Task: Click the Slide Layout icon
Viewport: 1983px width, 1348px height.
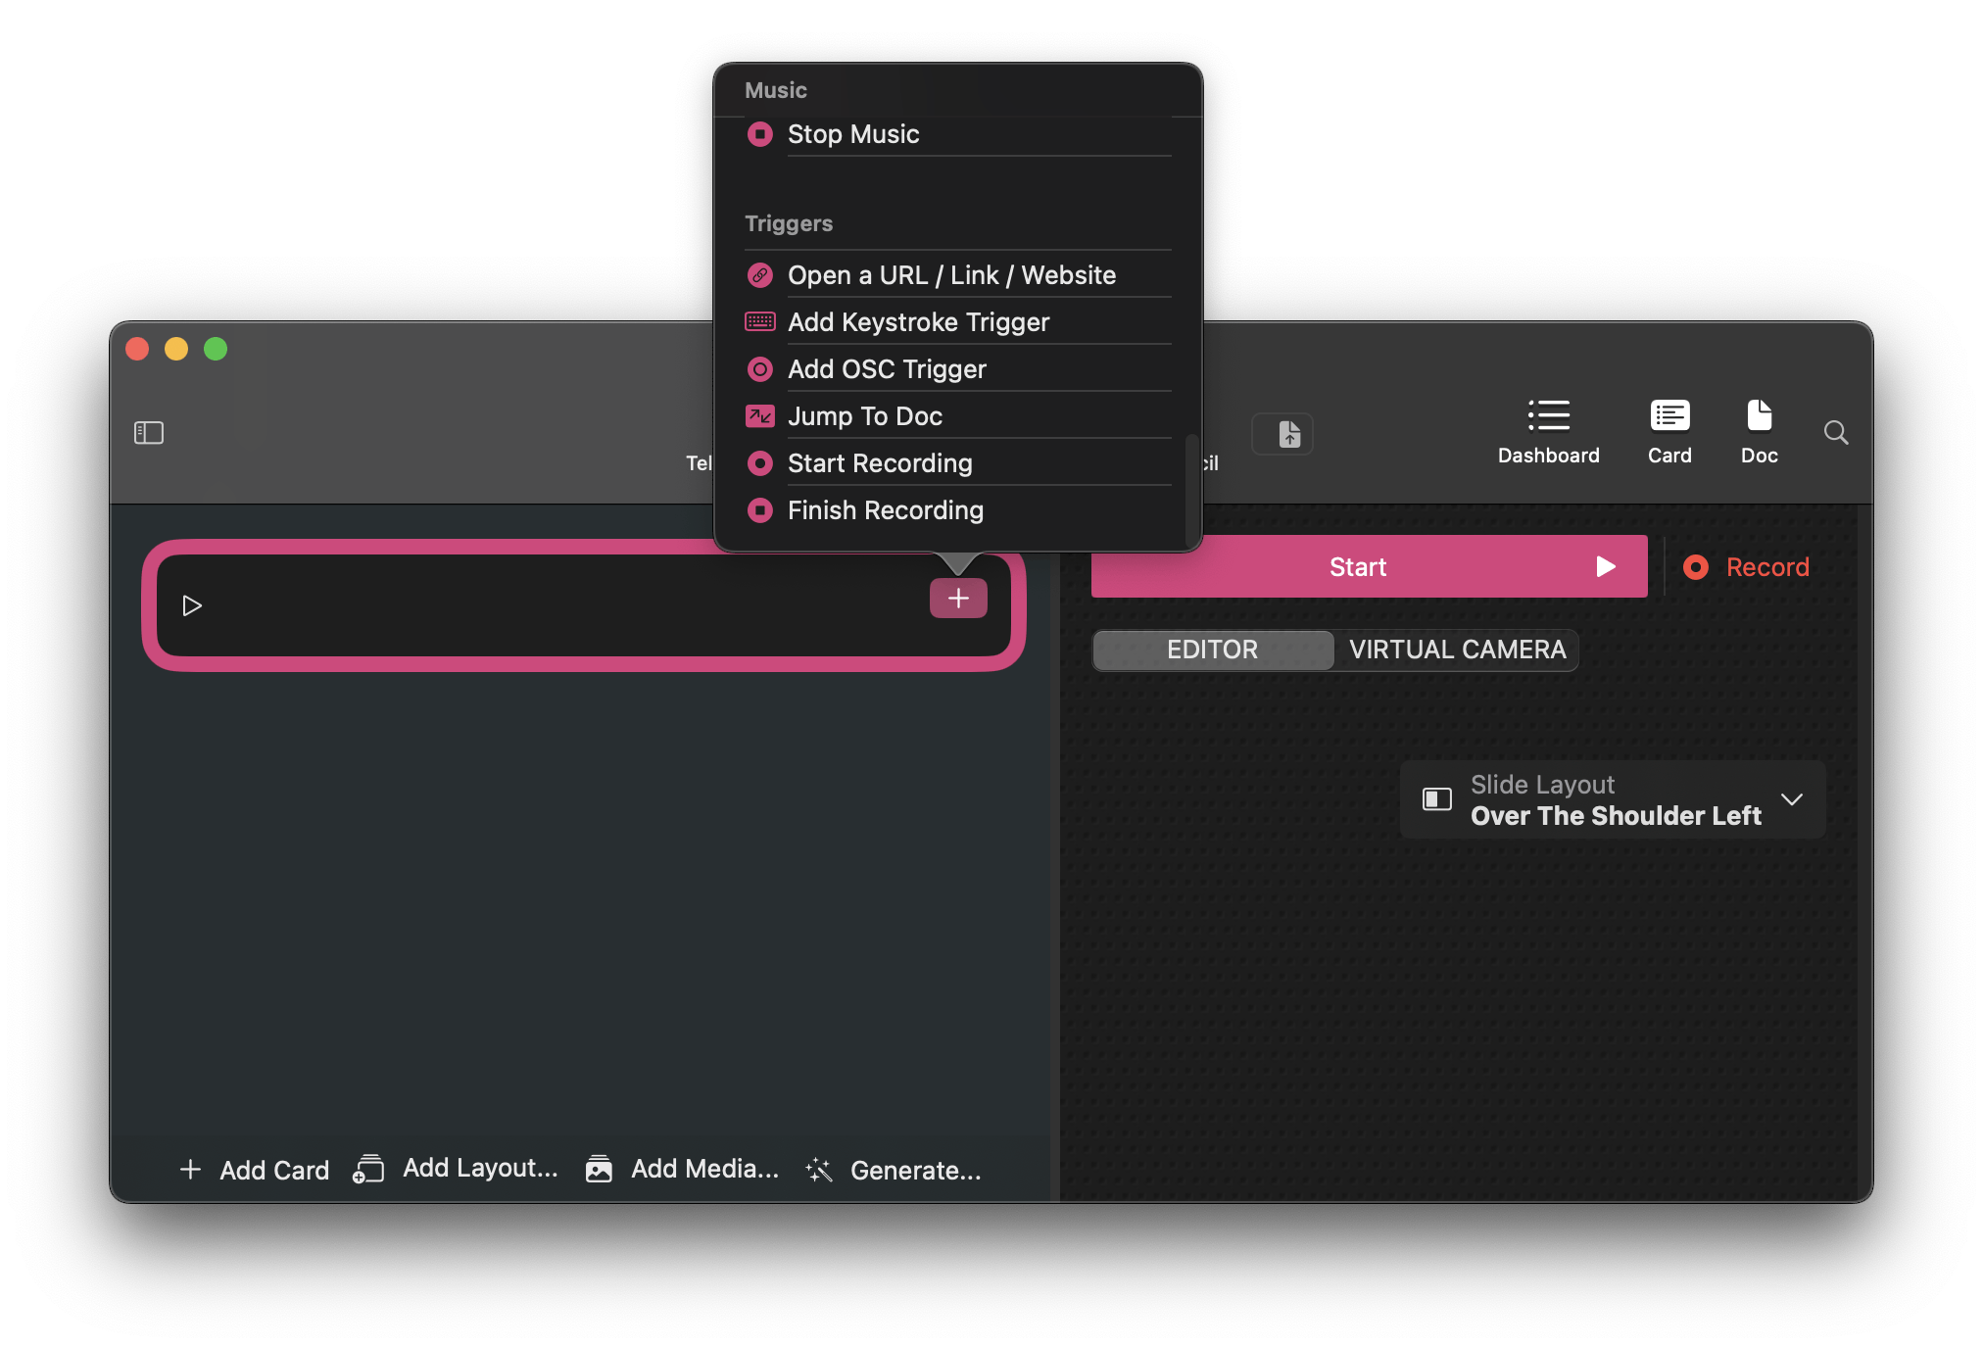Action: click(x=1437, y=799)
